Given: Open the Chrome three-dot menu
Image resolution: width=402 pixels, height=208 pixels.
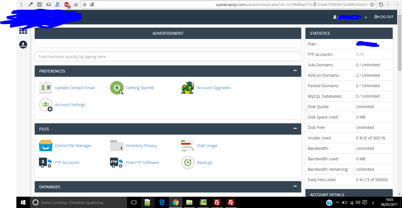Looking at the screenshot, I should [x=21, y=5].
